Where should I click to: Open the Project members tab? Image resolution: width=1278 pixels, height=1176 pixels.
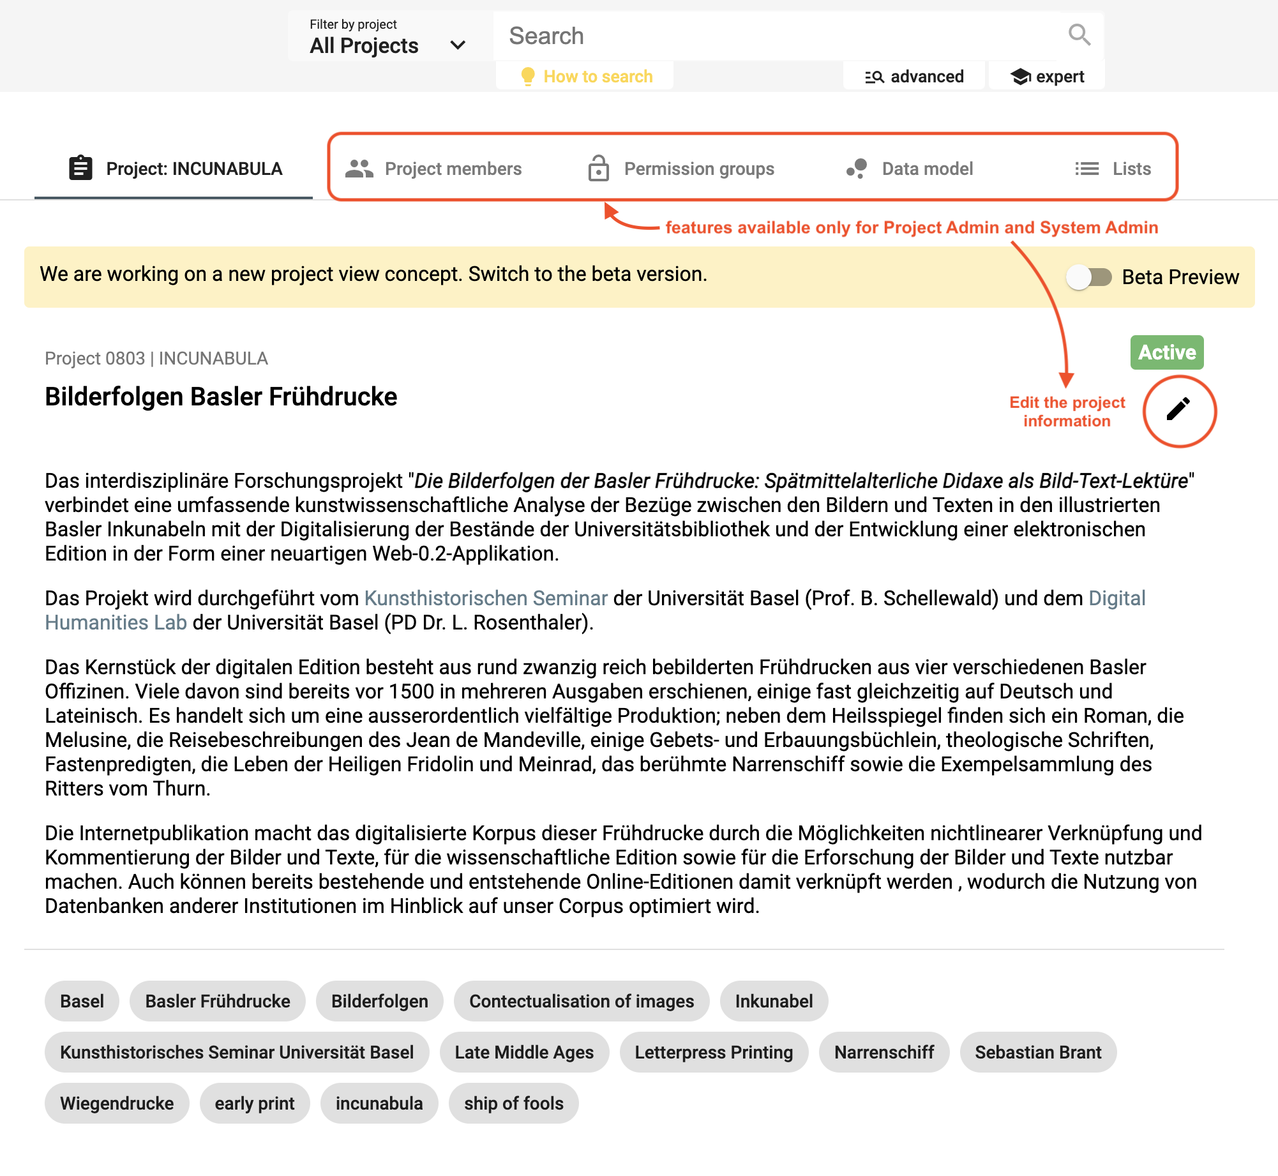pyautogui.click(x=434, y=169)
